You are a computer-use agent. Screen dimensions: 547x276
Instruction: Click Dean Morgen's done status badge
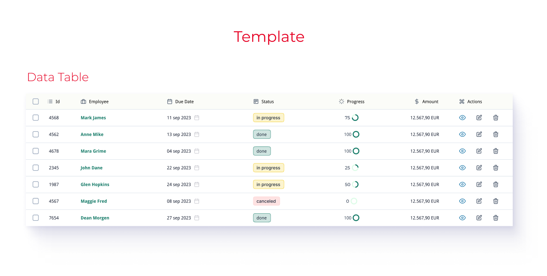pos(262,218)
